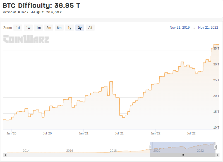Grab the left range handle of navigator

(150, 147)
